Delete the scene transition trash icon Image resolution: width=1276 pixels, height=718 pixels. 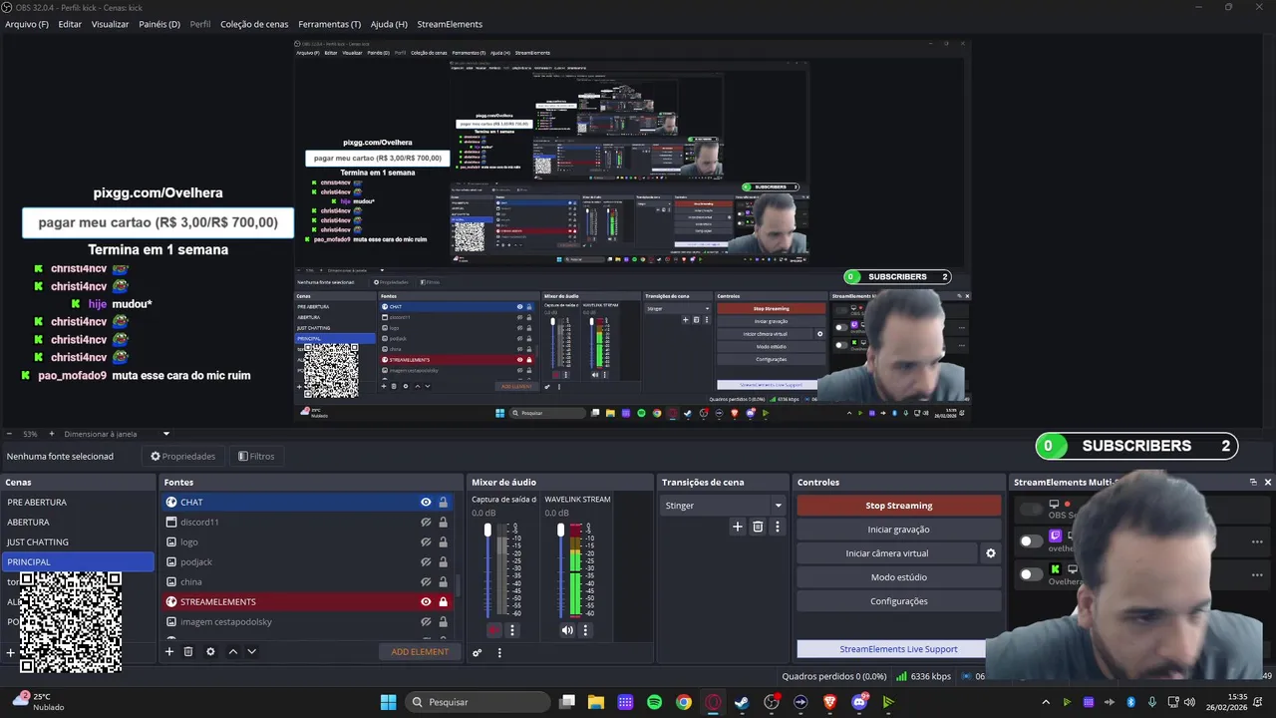[x=758, y=527]
